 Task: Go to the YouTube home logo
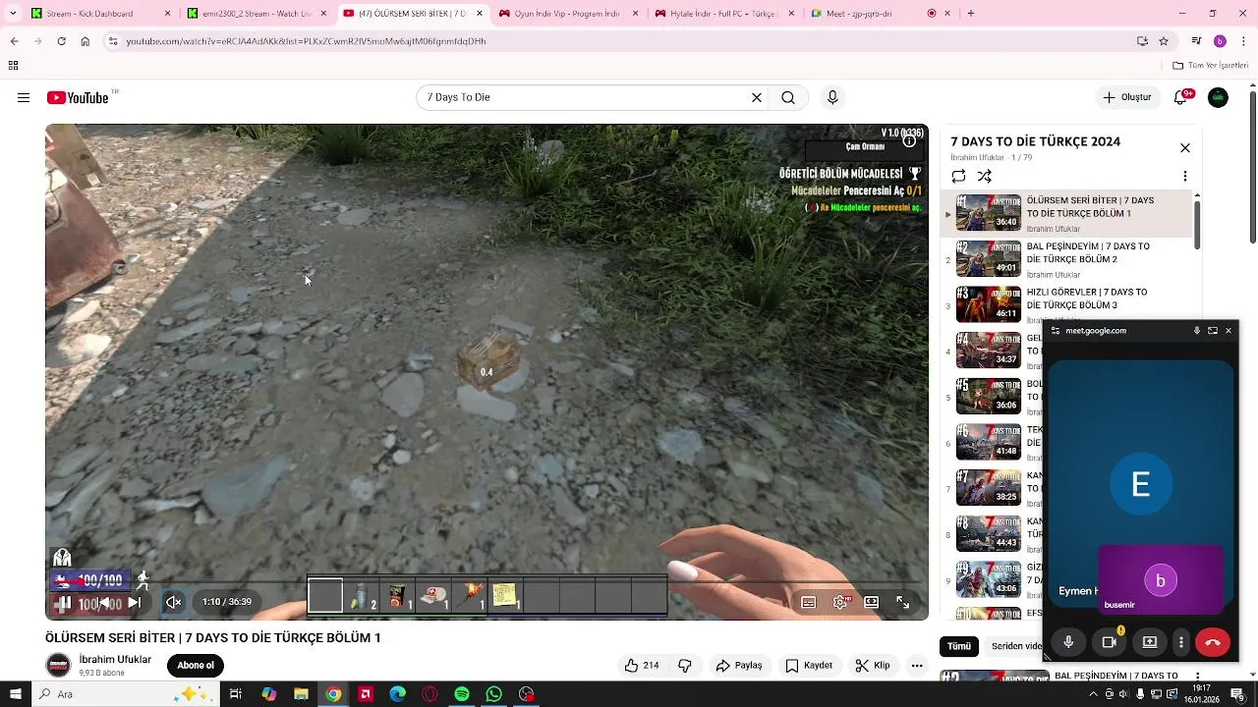pos(78,97)
